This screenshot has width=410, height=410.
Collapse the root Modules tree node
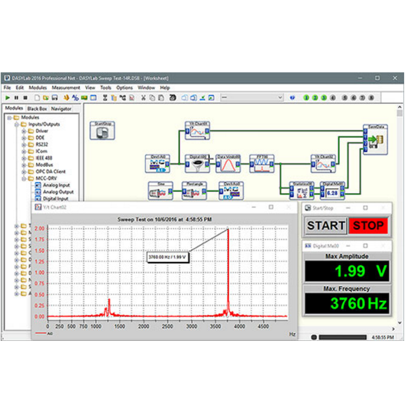[10, 118]
